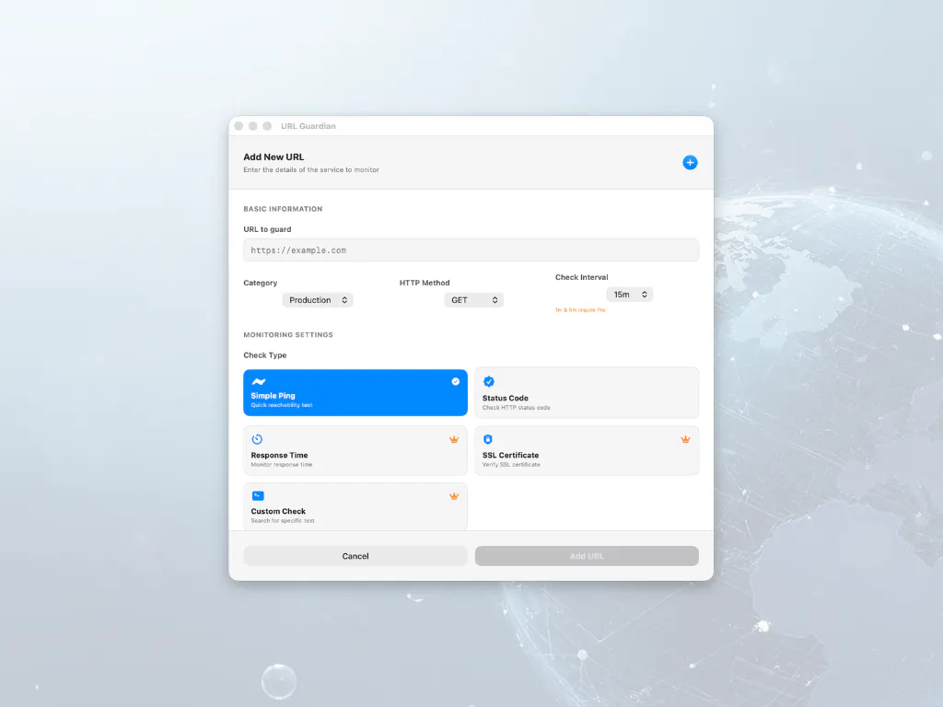This screenshot has width=943, height=707.
Task: Click the 'Category' label
Action: (261, 284)
